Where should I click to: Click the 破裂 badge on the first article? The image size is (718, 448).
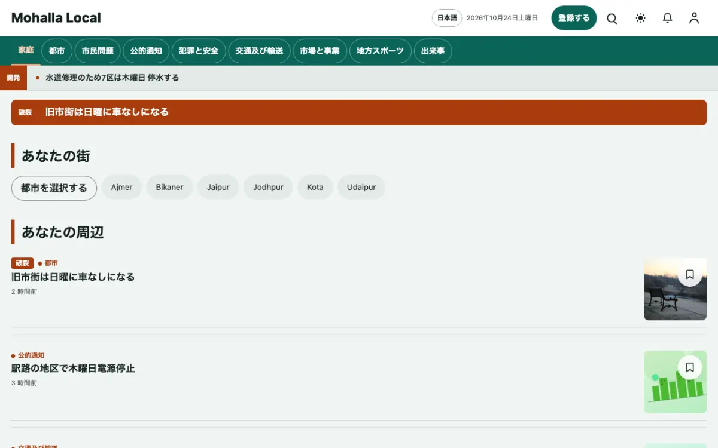pos(22,263)
